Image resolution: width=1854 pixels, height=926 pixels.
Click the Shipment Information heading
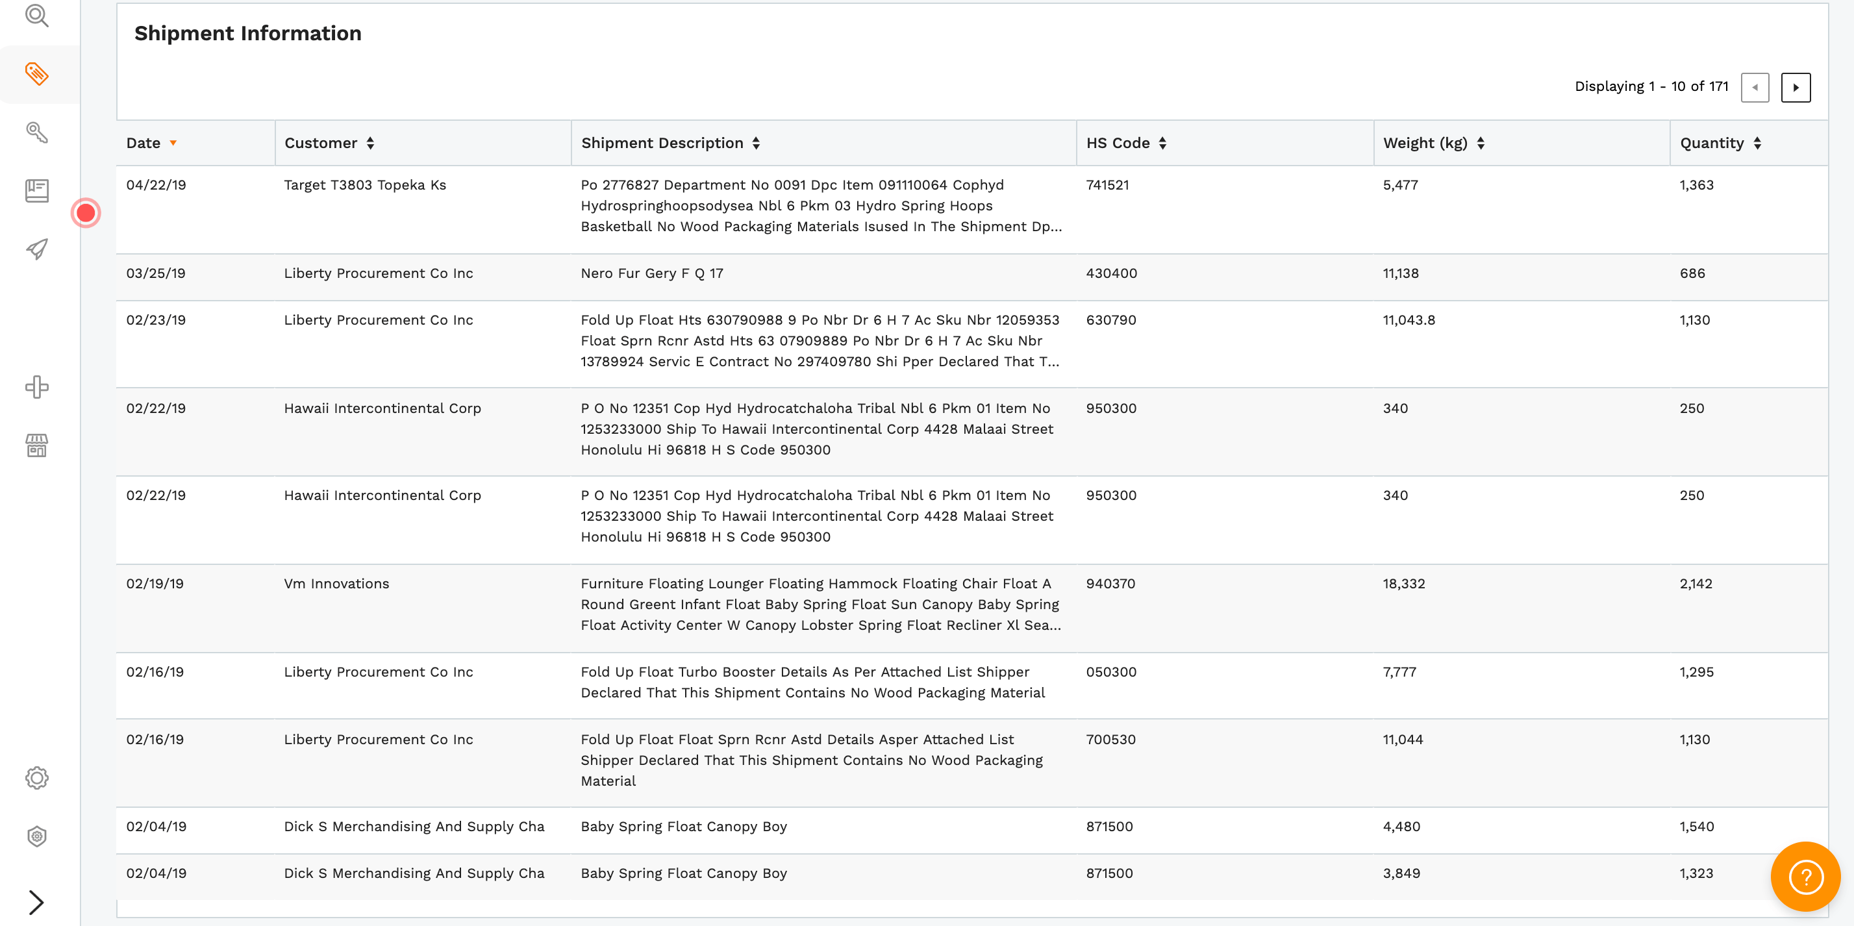pyautogui.click(x=247, y=33)
